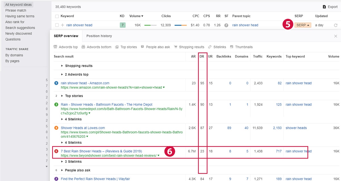
Task: Check the select-all Keyword header checkbox
Action: pyautogui.click(x=57, y=16)
